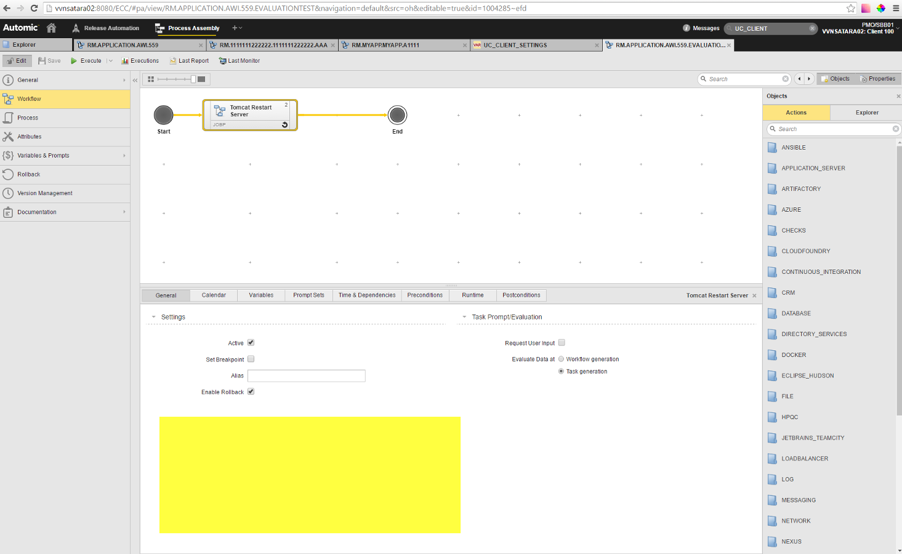The width and height of the screenshot is (902, 554).
Task: Open Last Monitor from the toolbar
Action: point(240,60)
